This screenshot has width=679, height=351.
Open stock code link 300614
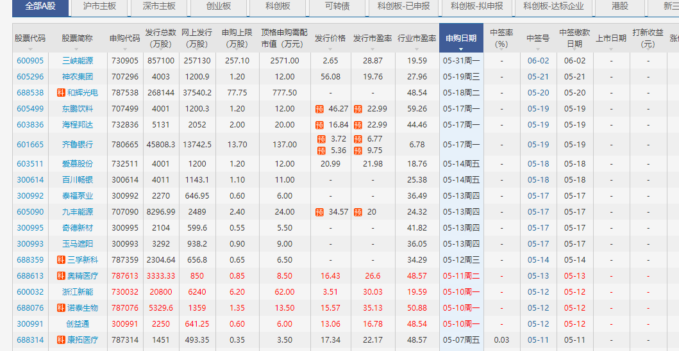pyautogui.click(x=30, y=179)
